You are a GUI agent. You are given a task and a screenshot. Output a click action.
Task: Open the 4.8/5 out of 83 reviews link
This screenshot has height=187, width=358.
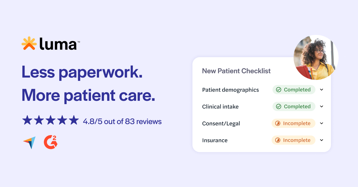[x=122, y=121]
